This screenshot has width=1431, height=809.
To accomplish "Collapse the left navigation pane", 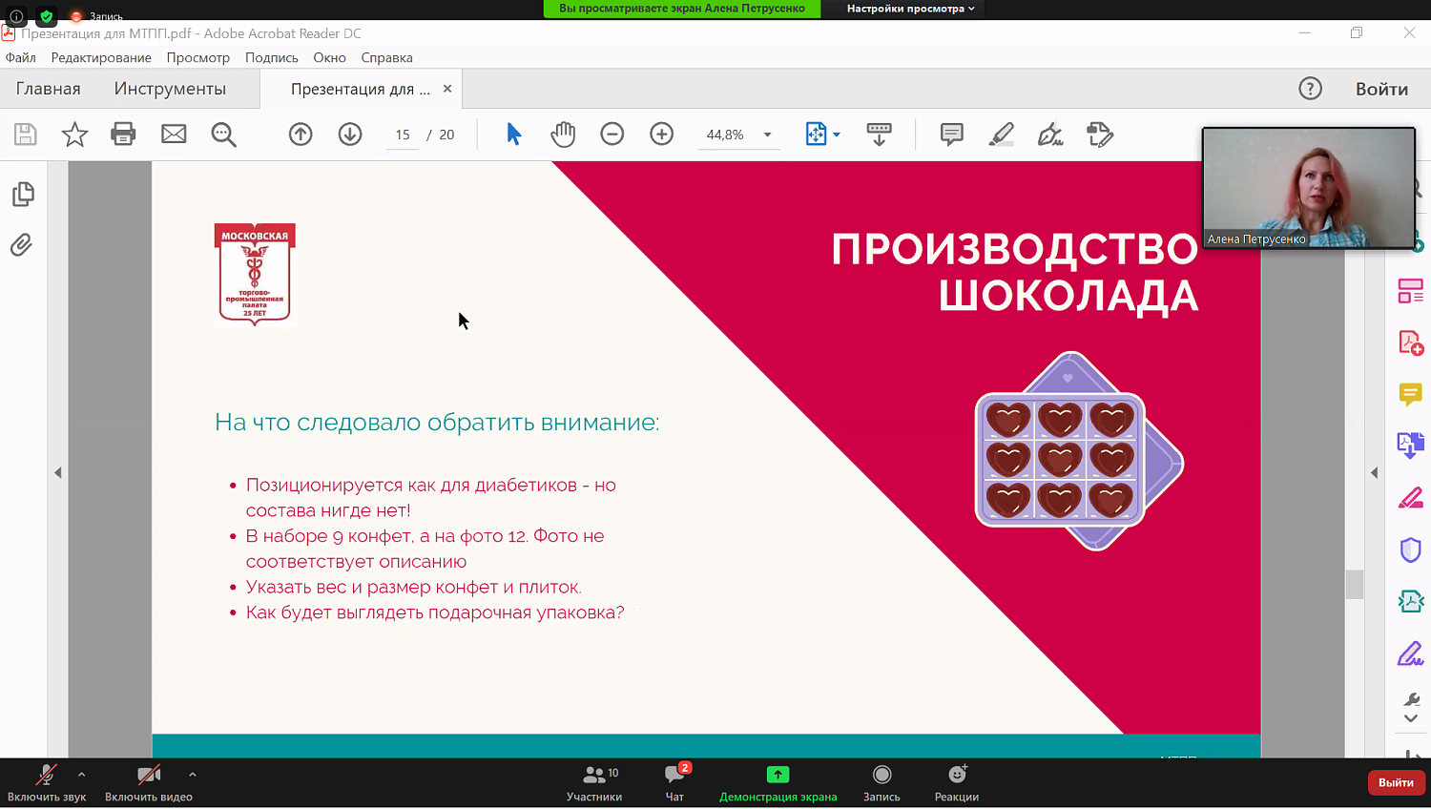I will tap(58, 472).
